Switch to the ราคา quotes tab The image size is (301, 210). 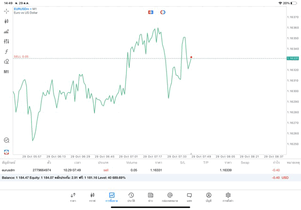[73, 197]
